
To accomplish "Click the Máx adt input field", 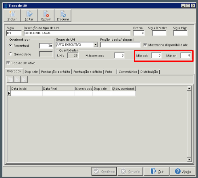I will click(x=156, y=55).
